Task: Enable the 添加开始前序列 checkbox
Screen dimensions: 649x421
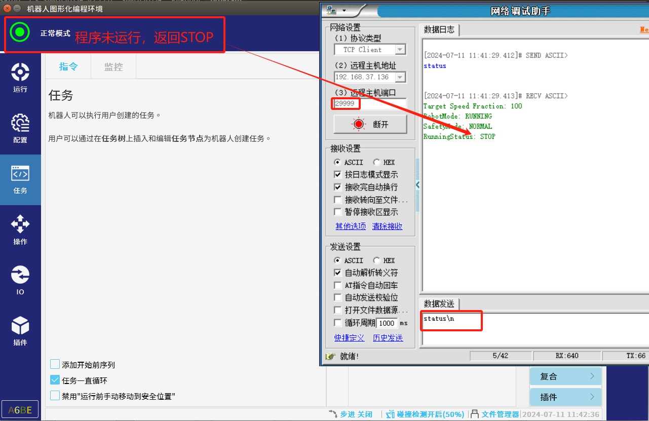Action: 55,364
